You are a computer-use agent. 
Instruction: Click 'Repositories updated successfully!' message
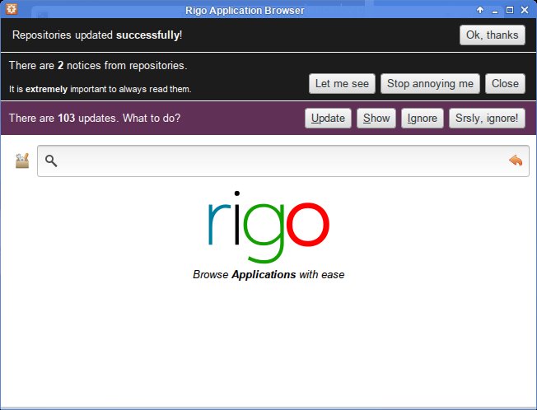coord(97,35)
